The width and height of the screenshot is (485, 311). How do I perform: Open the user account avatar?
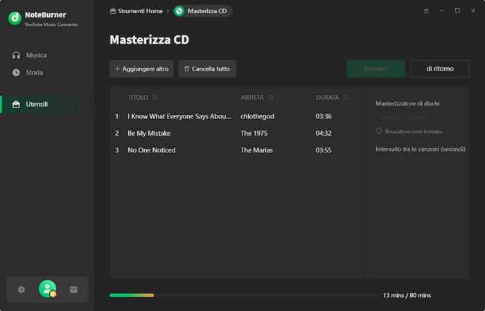[47, 289]
